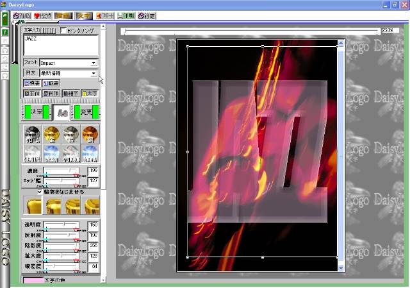Click the canvas scrollbar up arrow
The width and height of the screenshot is (410, 288).
(341, 44)
